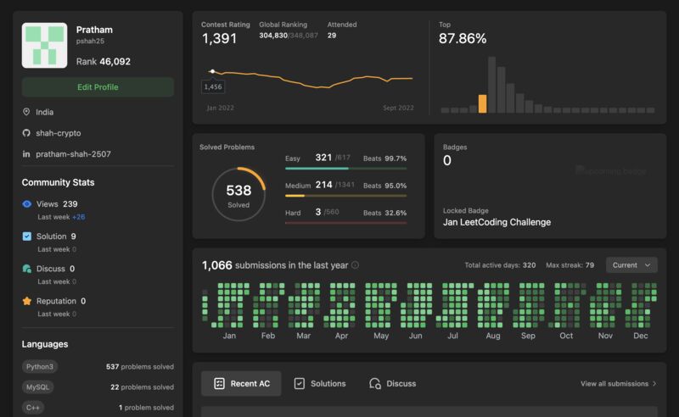Viewport: 679px width, 417px height.
Task: Open the GitHub icon next to shah-crypto
Action: 26,133
